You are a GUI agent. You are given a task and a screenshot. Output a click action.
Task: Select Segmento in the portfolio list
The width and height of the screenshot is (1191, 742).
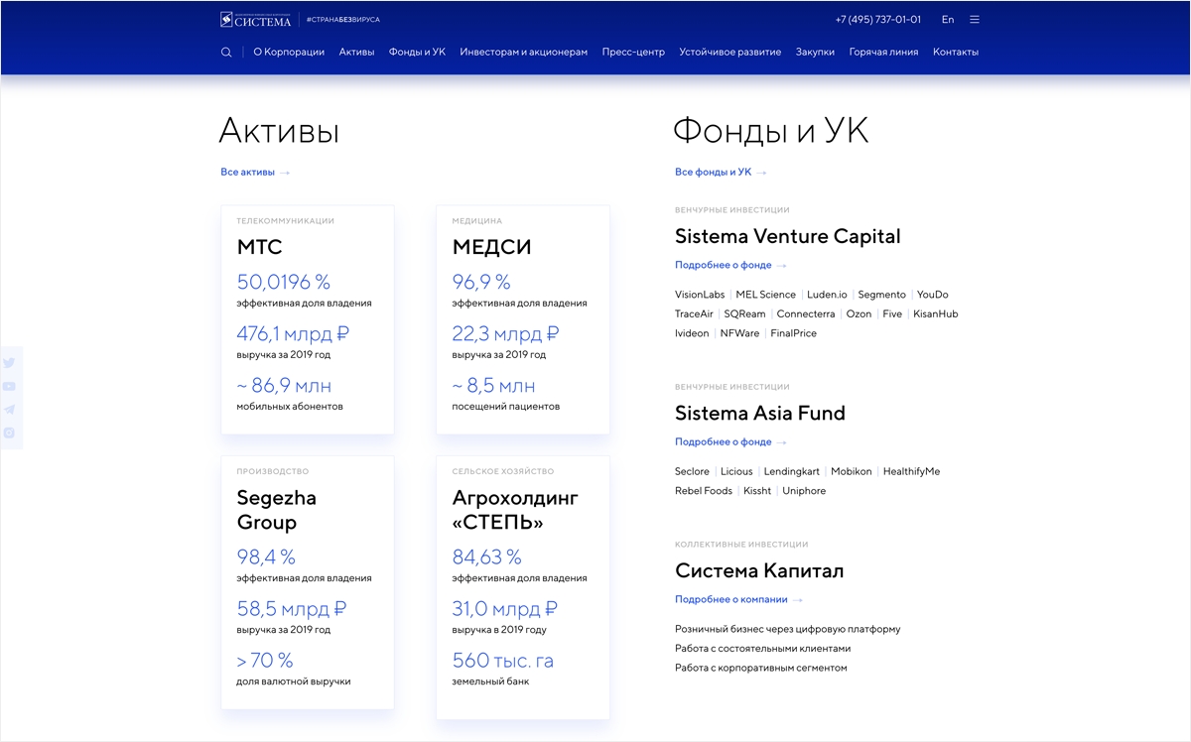[882, 295]
